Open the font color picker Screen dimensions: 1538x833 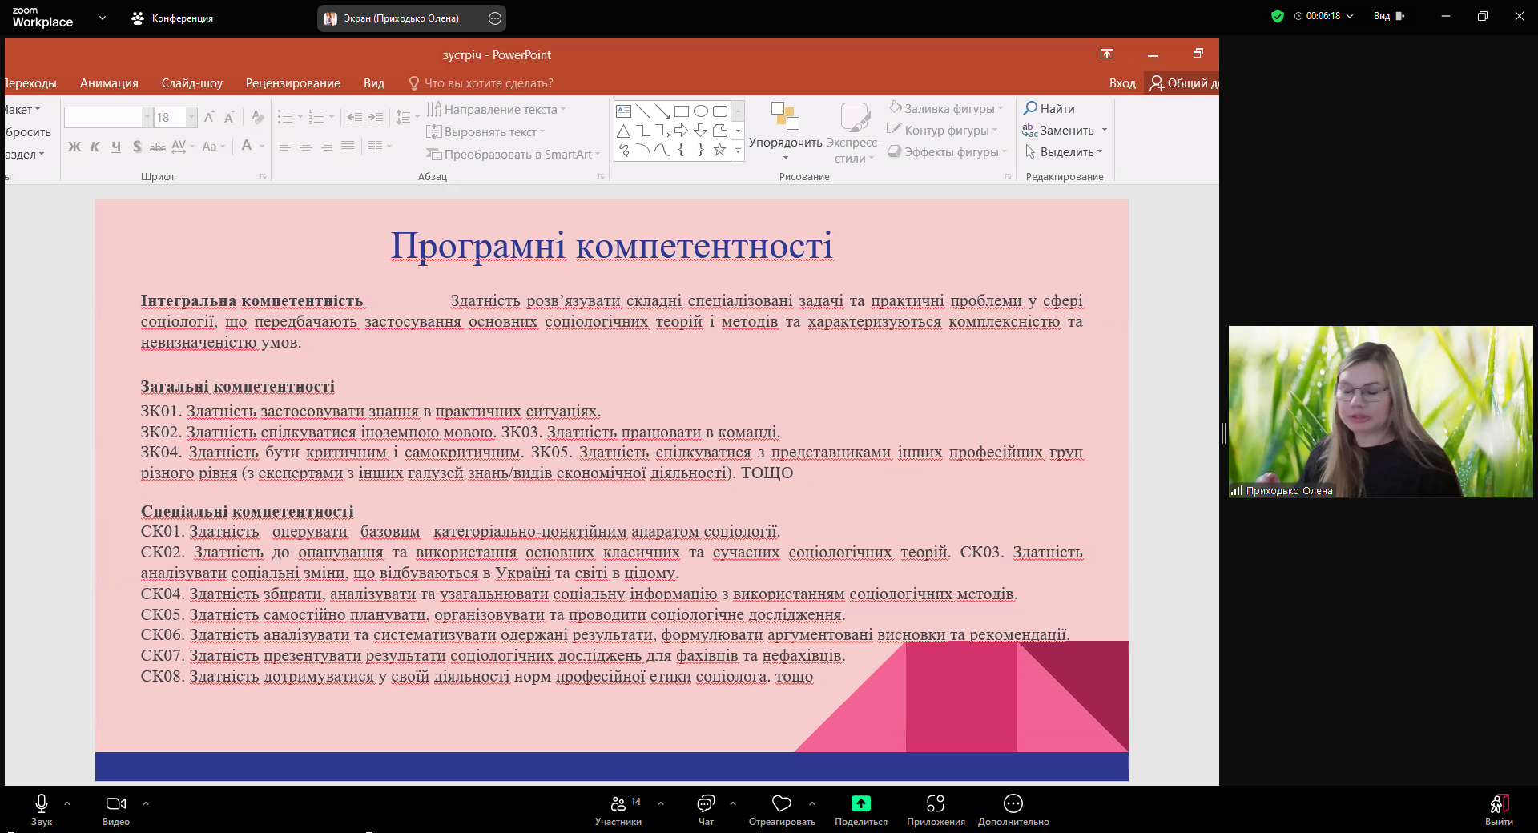tap(248, 146)
